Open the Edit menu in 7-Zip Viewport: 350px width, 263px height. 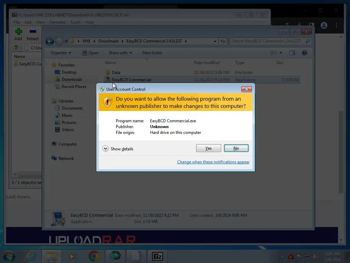point(28,22)
